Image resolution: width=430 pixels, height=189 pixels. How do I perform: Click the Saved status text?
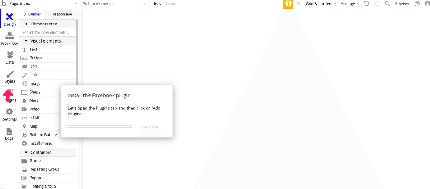click(x=171, y=4)
